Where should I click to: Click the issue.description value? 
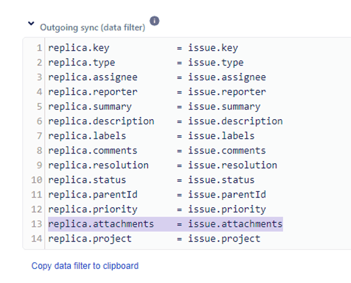point(235,121)
